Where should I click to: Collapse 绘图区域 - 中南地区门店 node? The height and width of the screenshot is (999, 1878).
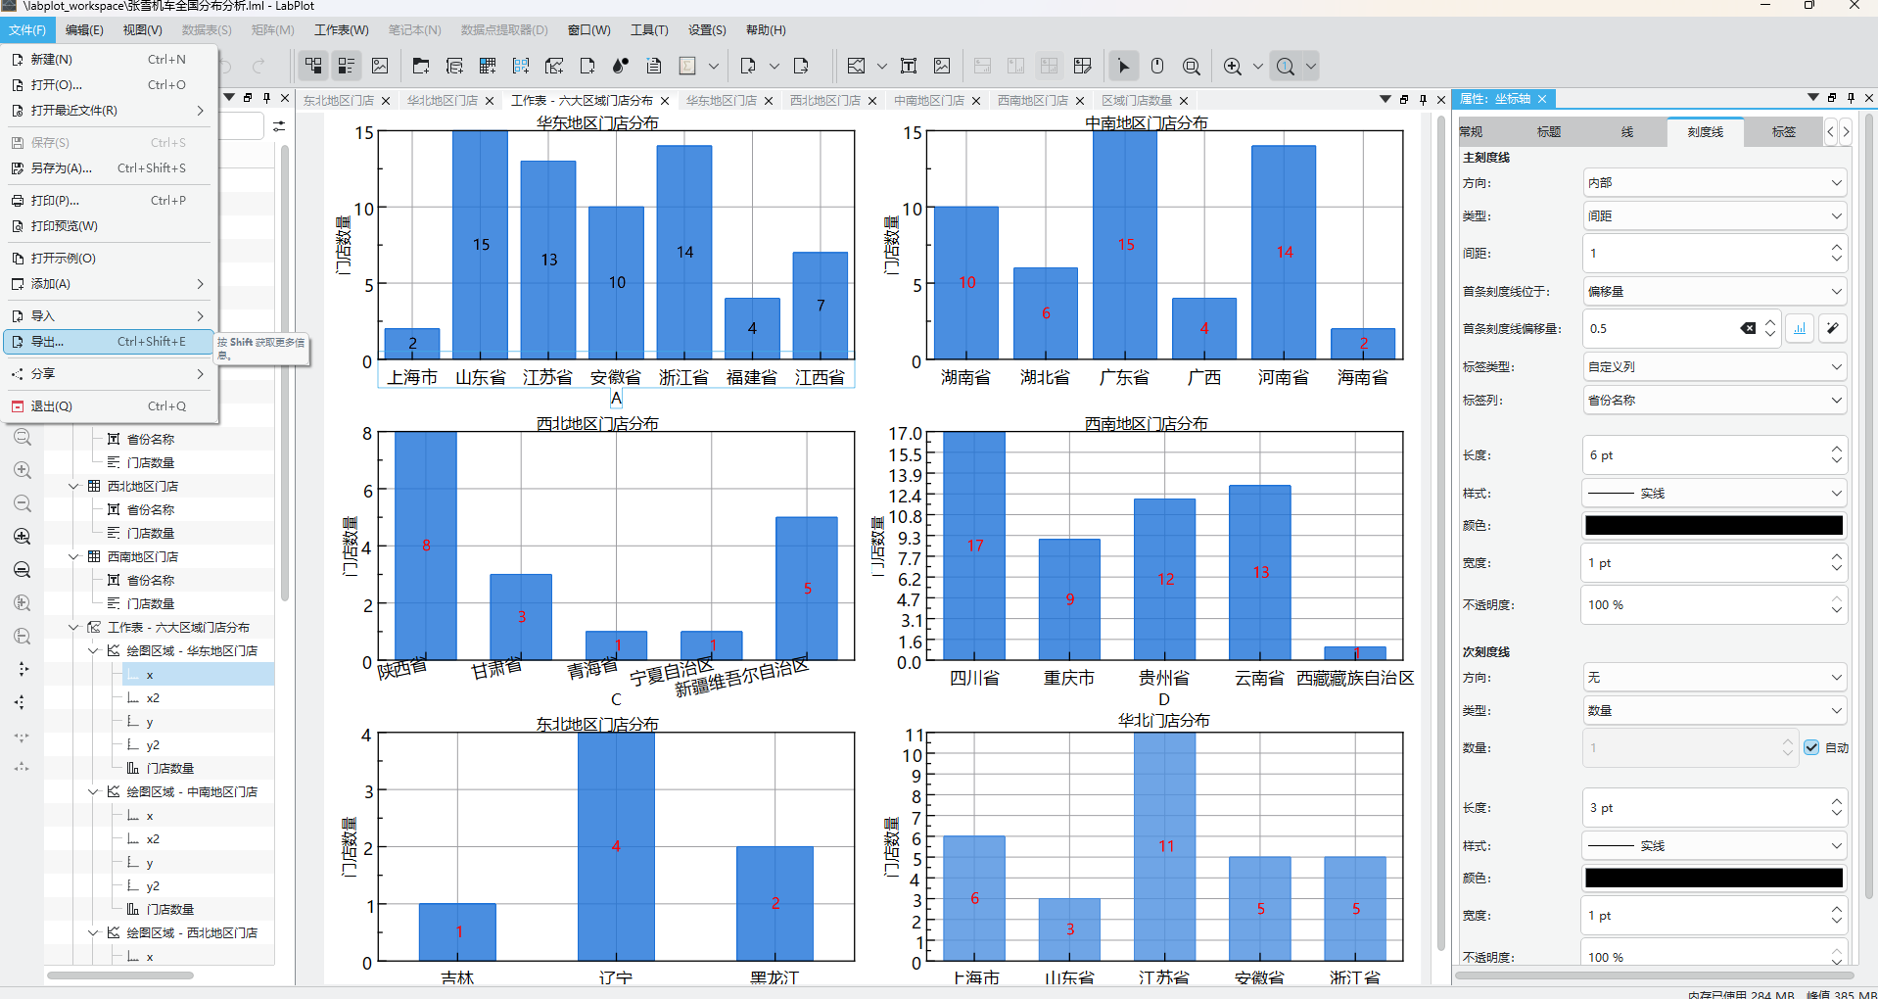pyautogui.click(x=93, y=791)
